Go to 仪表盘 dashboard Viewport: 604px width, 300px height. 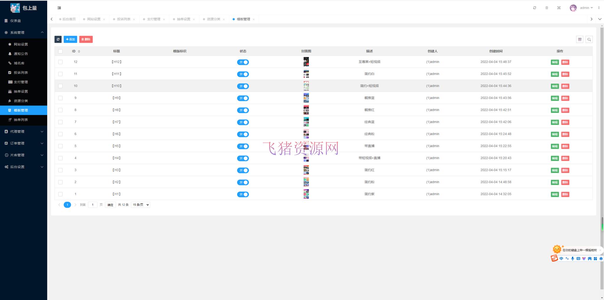(24, 21)
